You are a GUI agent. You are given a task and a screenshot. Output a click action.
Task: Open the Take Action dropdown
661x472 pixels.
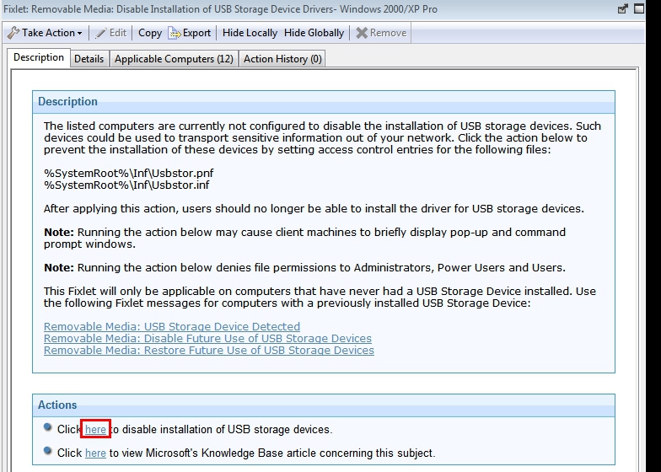79,34
